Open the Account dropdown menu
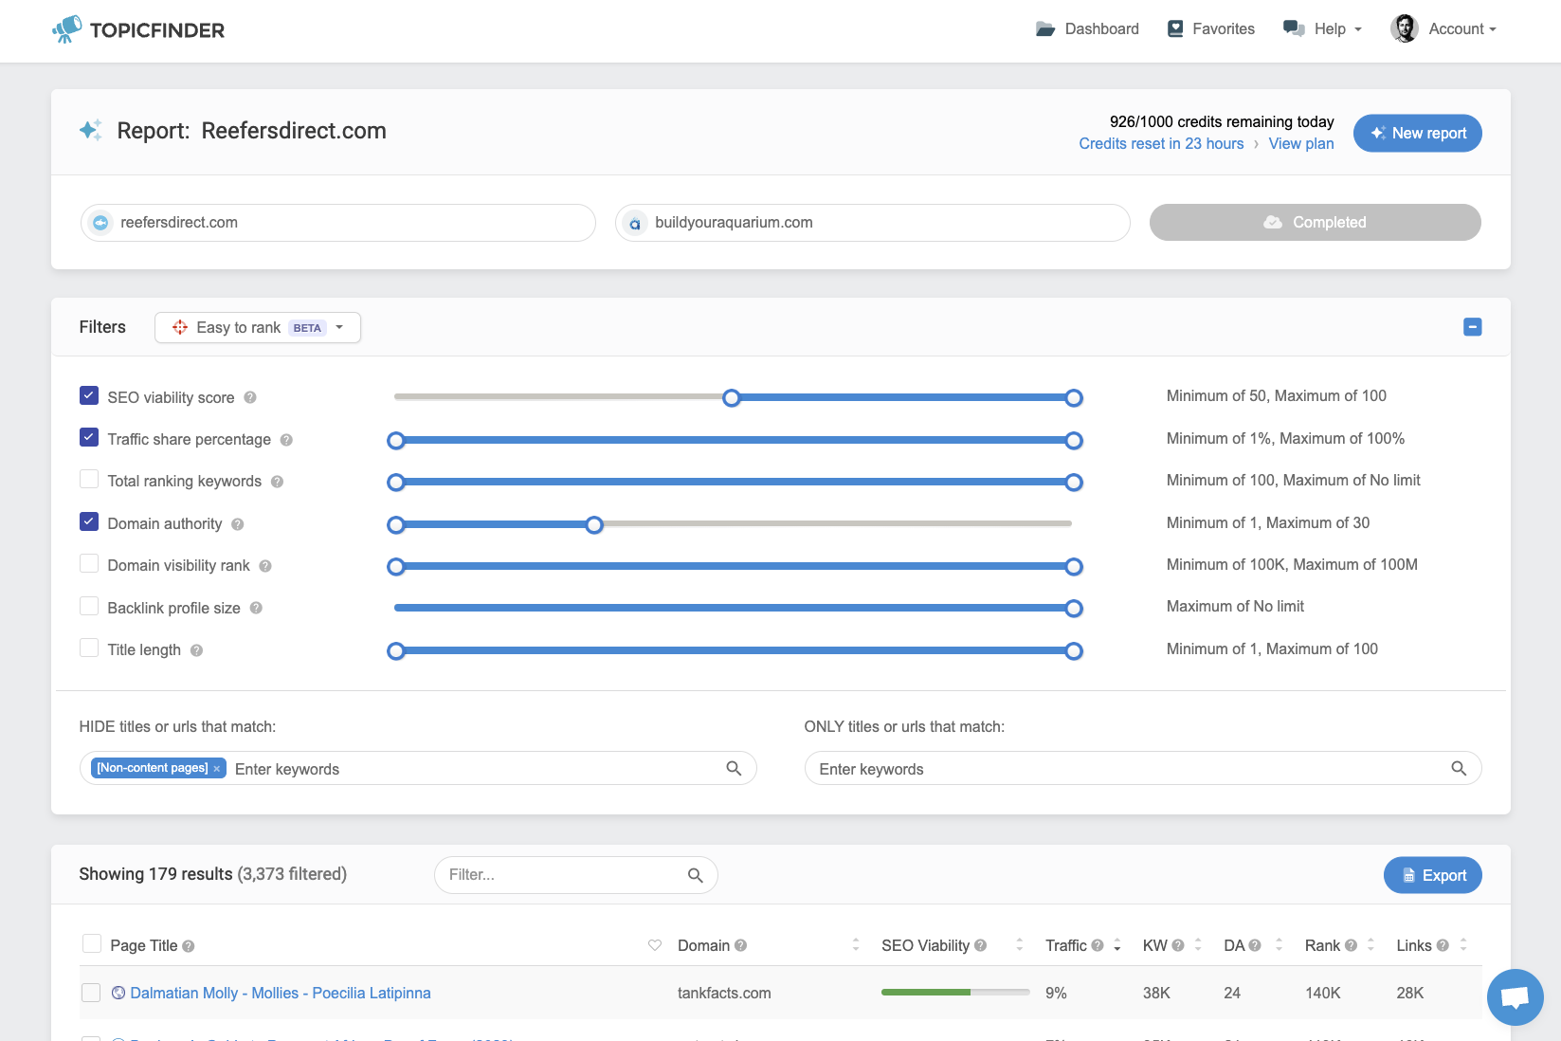The width and height of the screenshot is (1561, 1041). point(1443,29)
